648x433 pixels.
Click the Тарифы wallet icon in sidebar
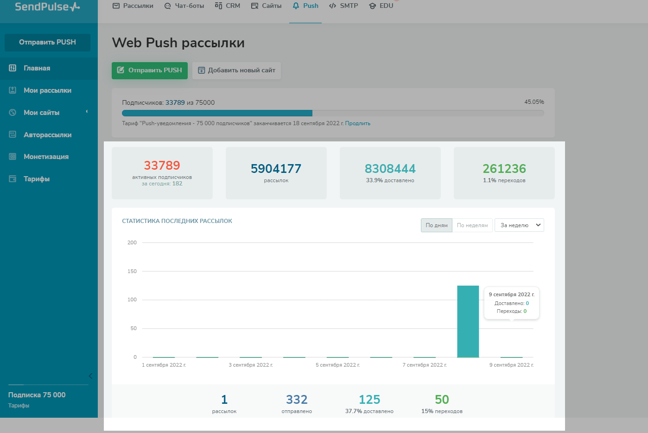[x=13, y=179]
